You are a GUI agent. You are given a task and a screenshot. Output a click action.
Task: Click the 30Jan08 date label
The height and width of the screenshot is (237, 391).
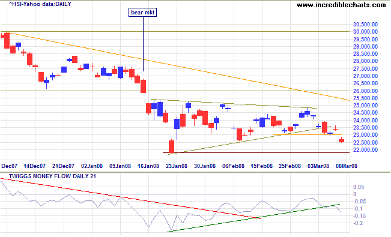(x=205, y=166)
